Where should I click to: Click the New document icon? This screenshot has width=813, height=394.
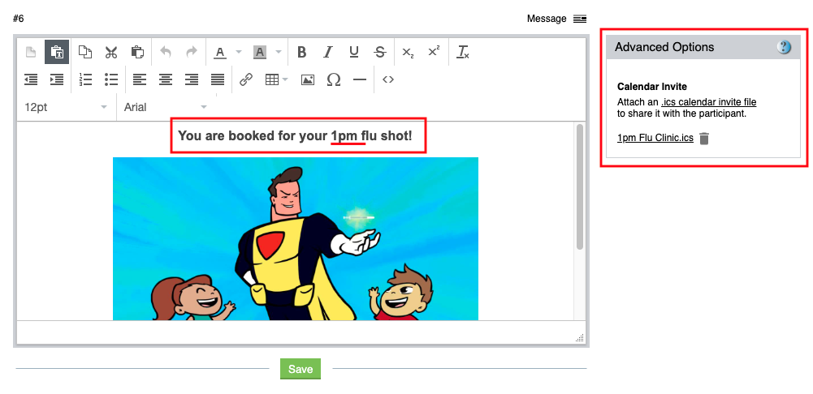pyautogui.click(x=31, y=52)
